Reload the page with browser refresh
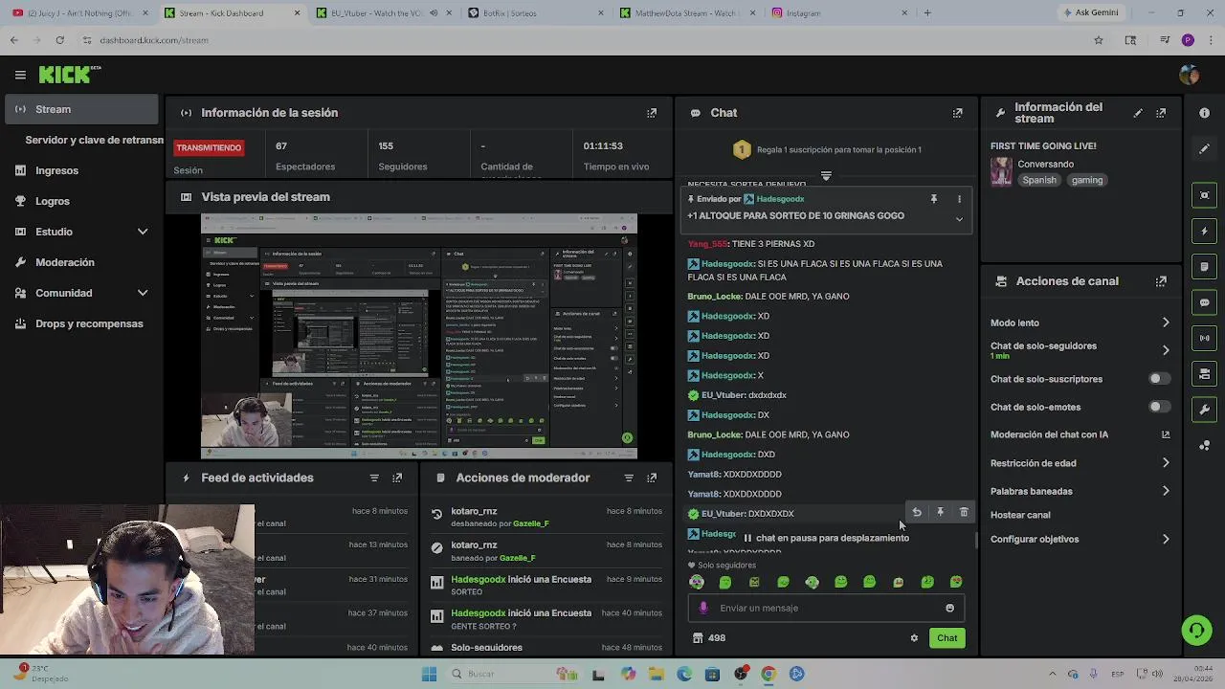The height and width of the screenshot is (689, 1225). 59,40
